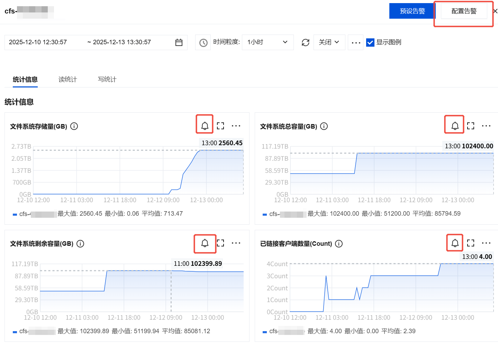Open calendar icon in date range field
The width and height of the screenshot is (498, 346).
tap(179, 43)
